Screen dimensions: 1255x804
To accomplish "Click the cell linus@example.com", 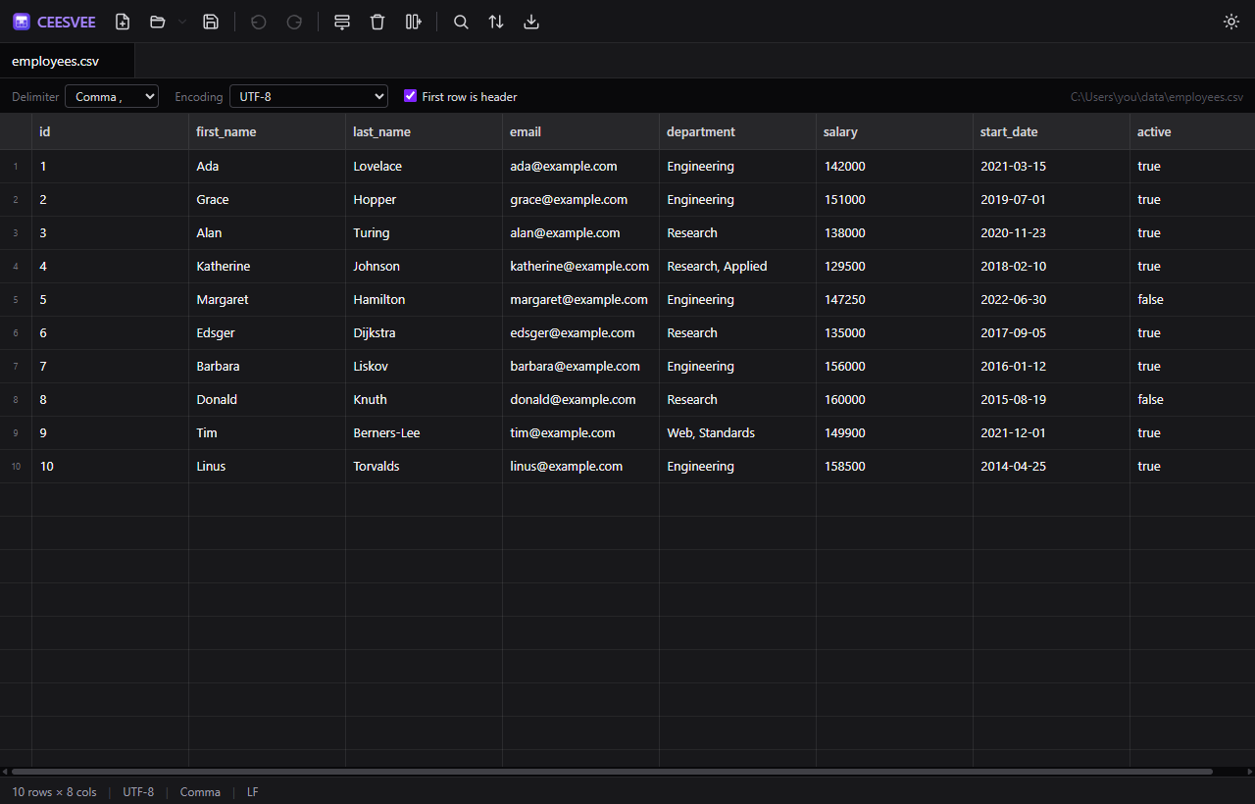I will click(x=580, y=467).
